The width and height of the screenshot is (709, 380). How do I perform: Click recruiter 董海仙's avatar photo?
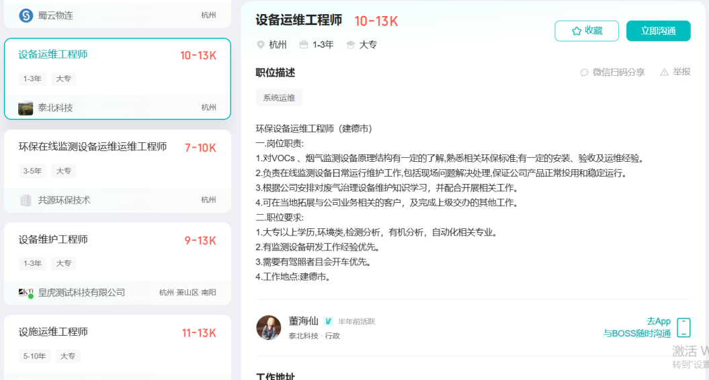tap(269, 328)
